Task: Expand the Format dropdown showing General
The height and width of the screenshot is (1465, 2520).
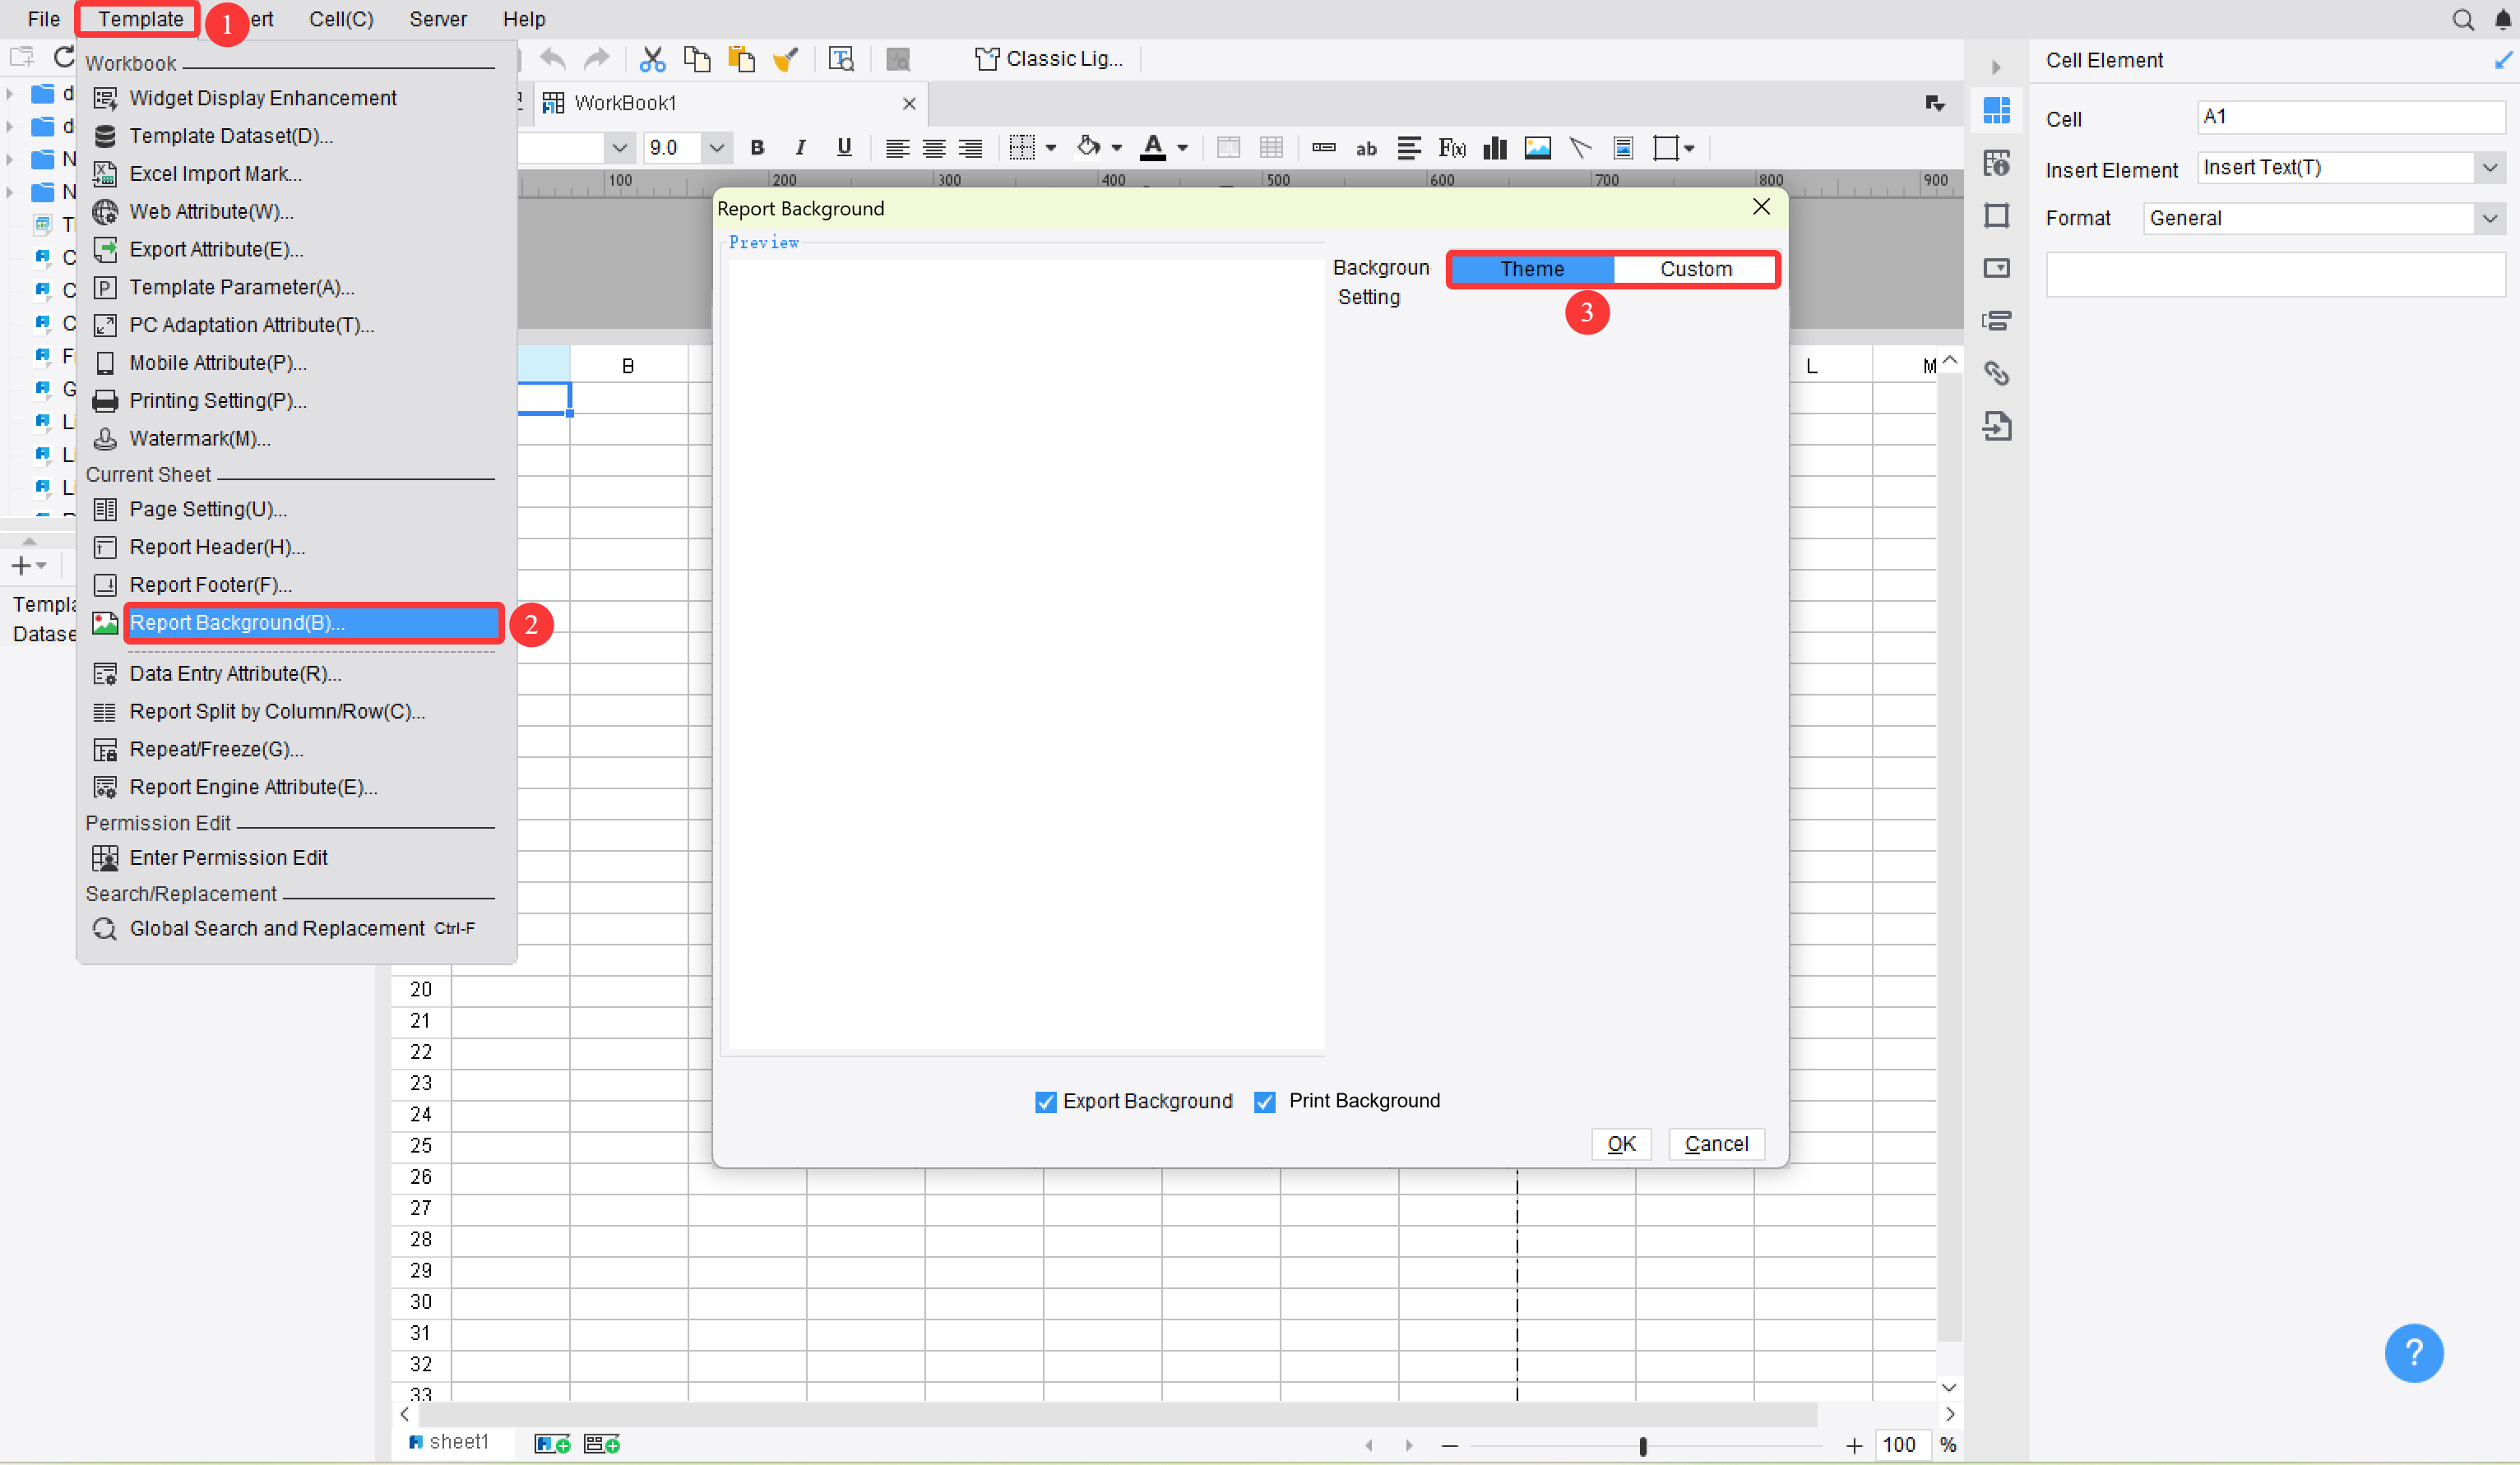Action: [x=2489, y=218]
